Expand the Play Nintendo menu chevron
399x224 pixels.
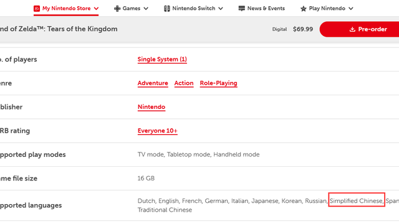tap(350, 9)
